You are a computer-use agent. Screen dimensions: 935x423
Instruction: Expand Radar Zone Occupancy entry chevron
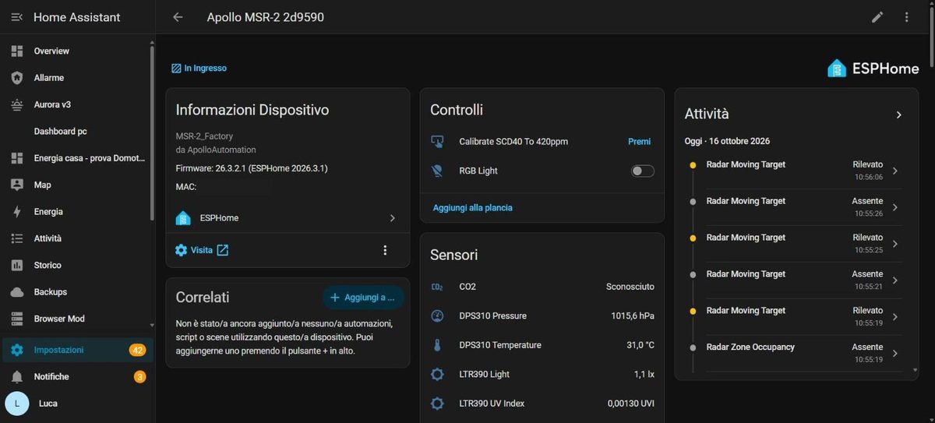[894, 354]
